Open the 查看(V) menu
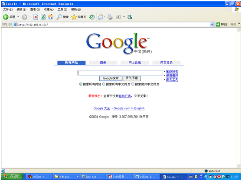The width and height of the screenshot is (242, 181). (35, 10)
